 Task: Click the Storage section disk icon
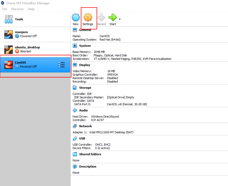coord(75,88)
